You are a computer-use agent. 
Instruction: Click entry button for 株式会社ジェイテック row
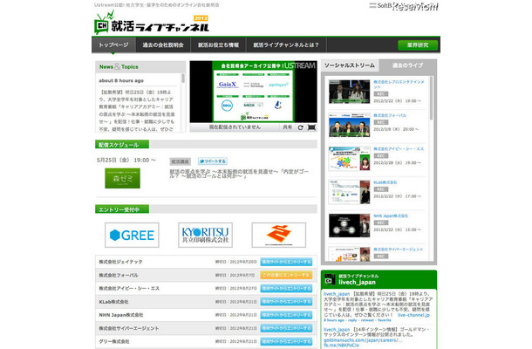[x=286, y=262]
